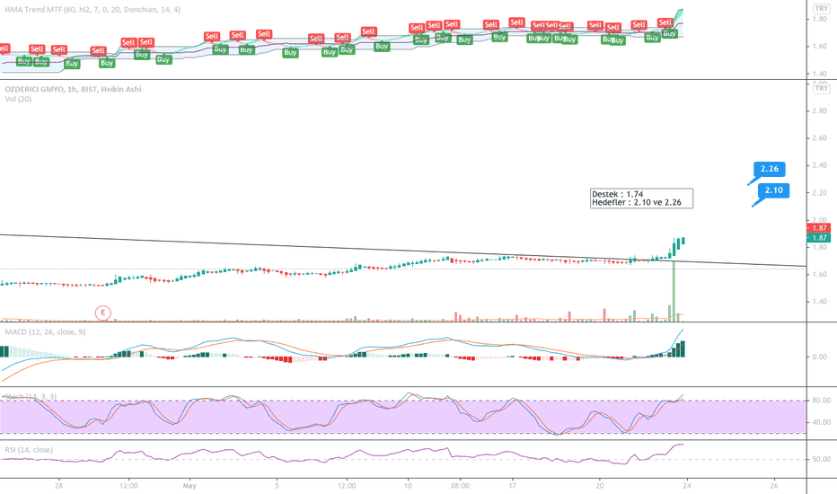Click the 20 date on time axis
Screen dimensions: 837x494
pyautogui.click(x=599, y=486)
